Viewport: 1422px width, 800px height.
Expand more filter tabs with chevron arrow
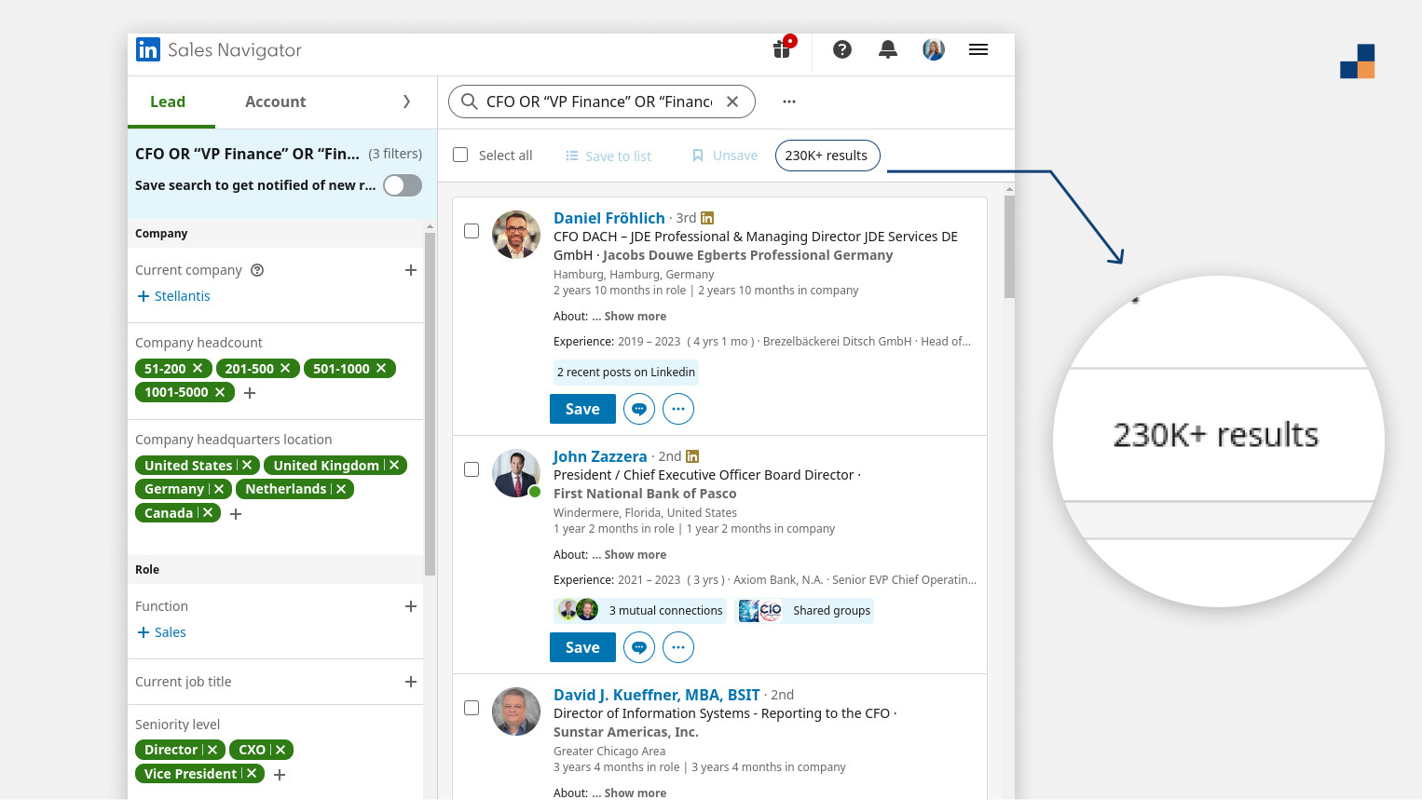[406, 102]
